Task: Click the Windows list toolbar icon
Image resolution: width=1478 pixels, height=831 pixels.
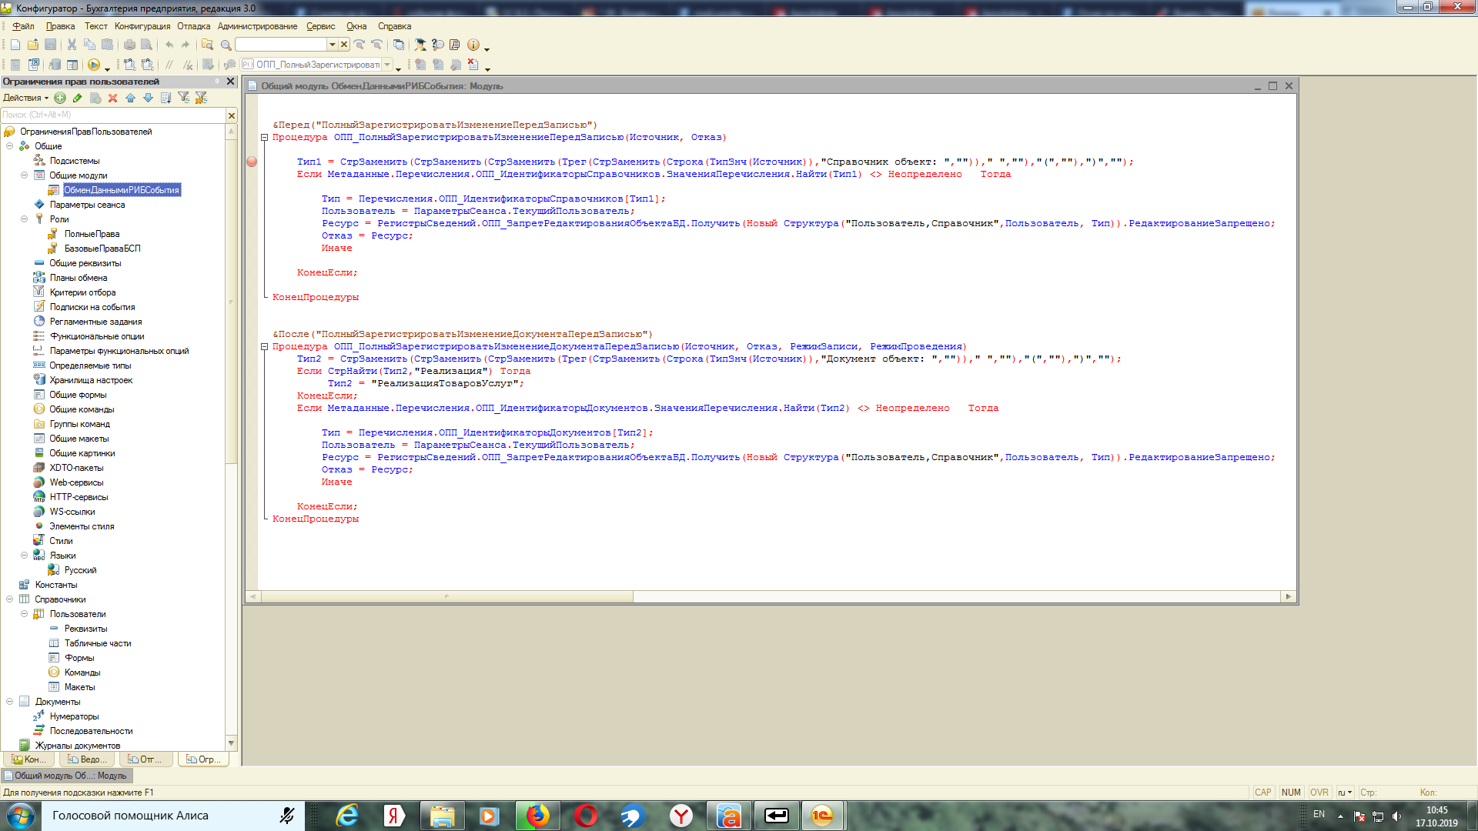Action: click(399, 45)
